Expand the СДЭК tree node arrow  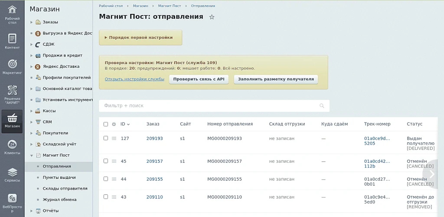point(31,44)
